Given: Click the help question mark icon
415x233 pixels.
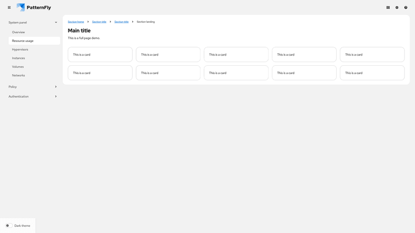Looking at the screenshot, I should pyautogui.click(x=406, y=8).
